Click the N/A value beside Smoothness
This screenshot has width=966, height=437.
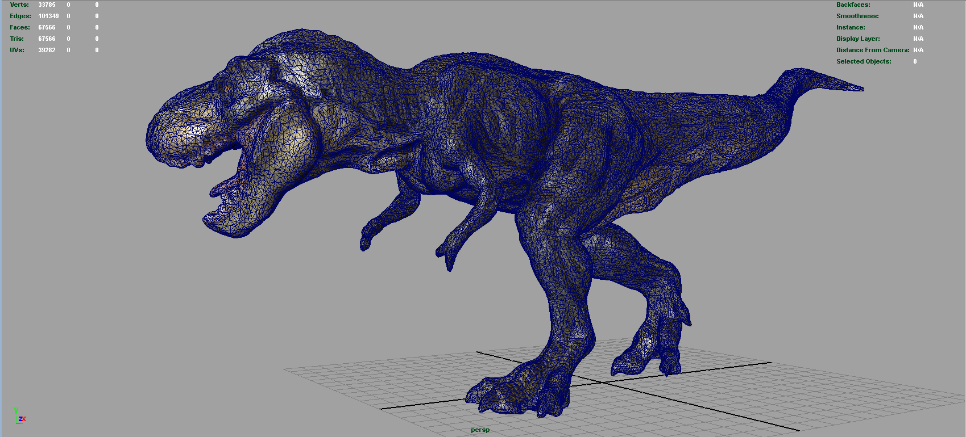click(918, 16)
